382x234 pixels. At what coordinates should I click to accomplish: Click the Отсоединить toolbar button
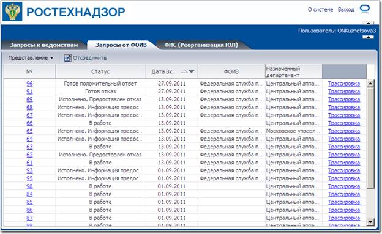click(x=85, y=58)
